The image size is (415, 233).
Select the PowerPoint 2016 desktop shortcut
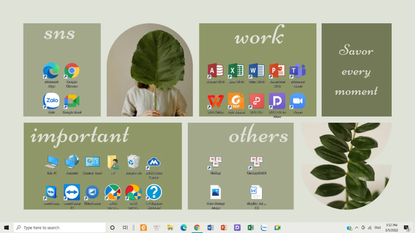pos(277,75)
